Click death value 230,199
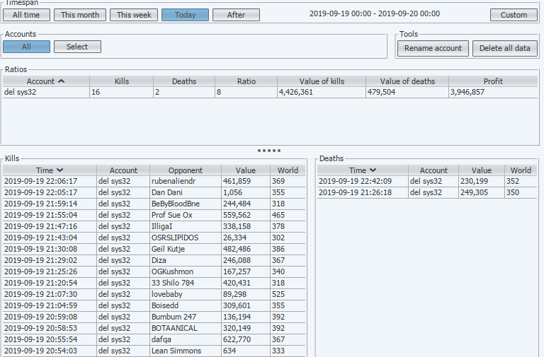 click(x=474, y=181)
